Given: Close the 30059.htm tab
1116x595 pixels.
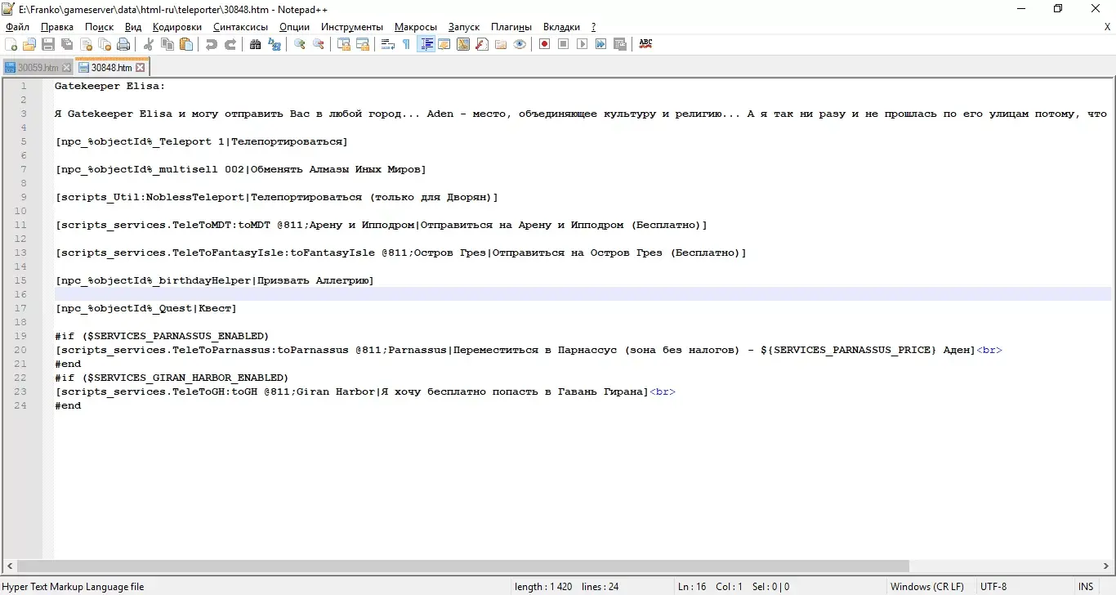Looking at the screenshot, I should coord(66,68).
